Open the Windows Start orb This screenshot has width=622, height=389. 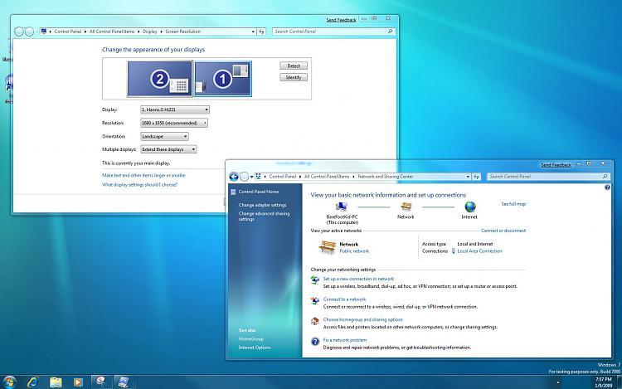pos(9,382)
